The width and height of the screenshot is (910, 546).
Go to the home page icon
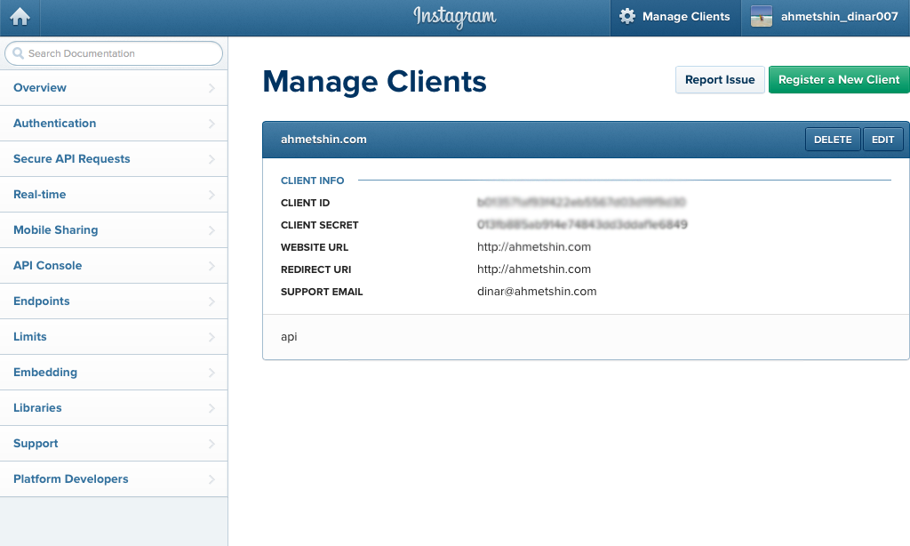20,17
